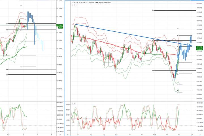Toggle auto scale A on left chart
The width and height of the screenshot is (204, 136).
point(60,135)
